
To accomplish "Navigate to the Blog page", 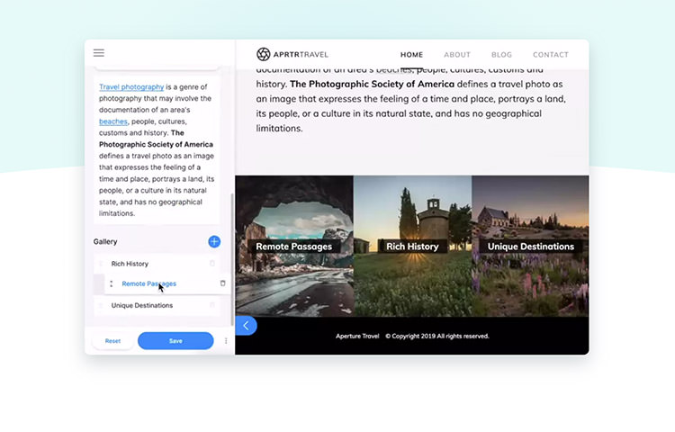I will (501, 55).
